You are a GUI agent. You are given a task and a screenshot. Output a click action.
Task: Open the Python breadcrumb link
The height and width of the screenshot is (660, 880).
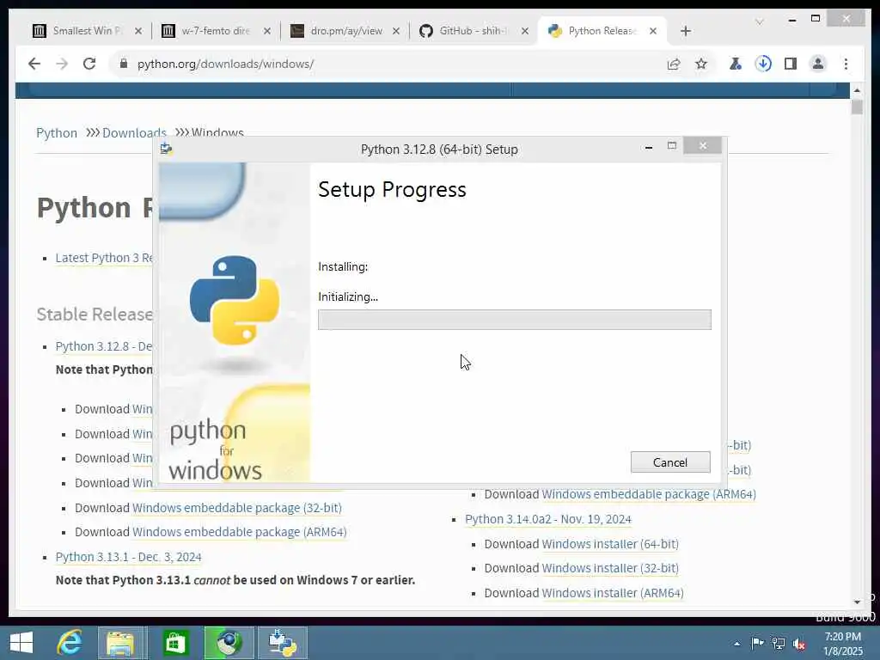coord(56,133)
